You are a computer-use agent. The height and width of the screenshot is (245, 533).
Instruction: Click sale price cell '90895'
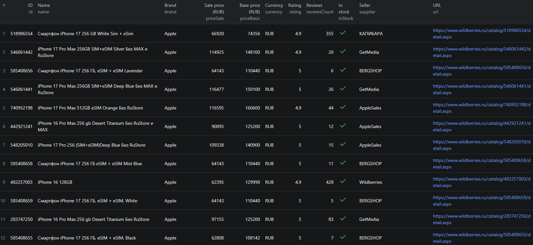point(218,126)
